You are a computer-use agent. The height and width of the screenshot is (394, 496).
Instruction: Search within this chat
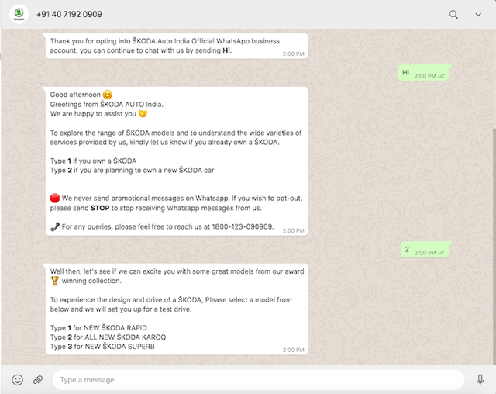click(453, 14)
